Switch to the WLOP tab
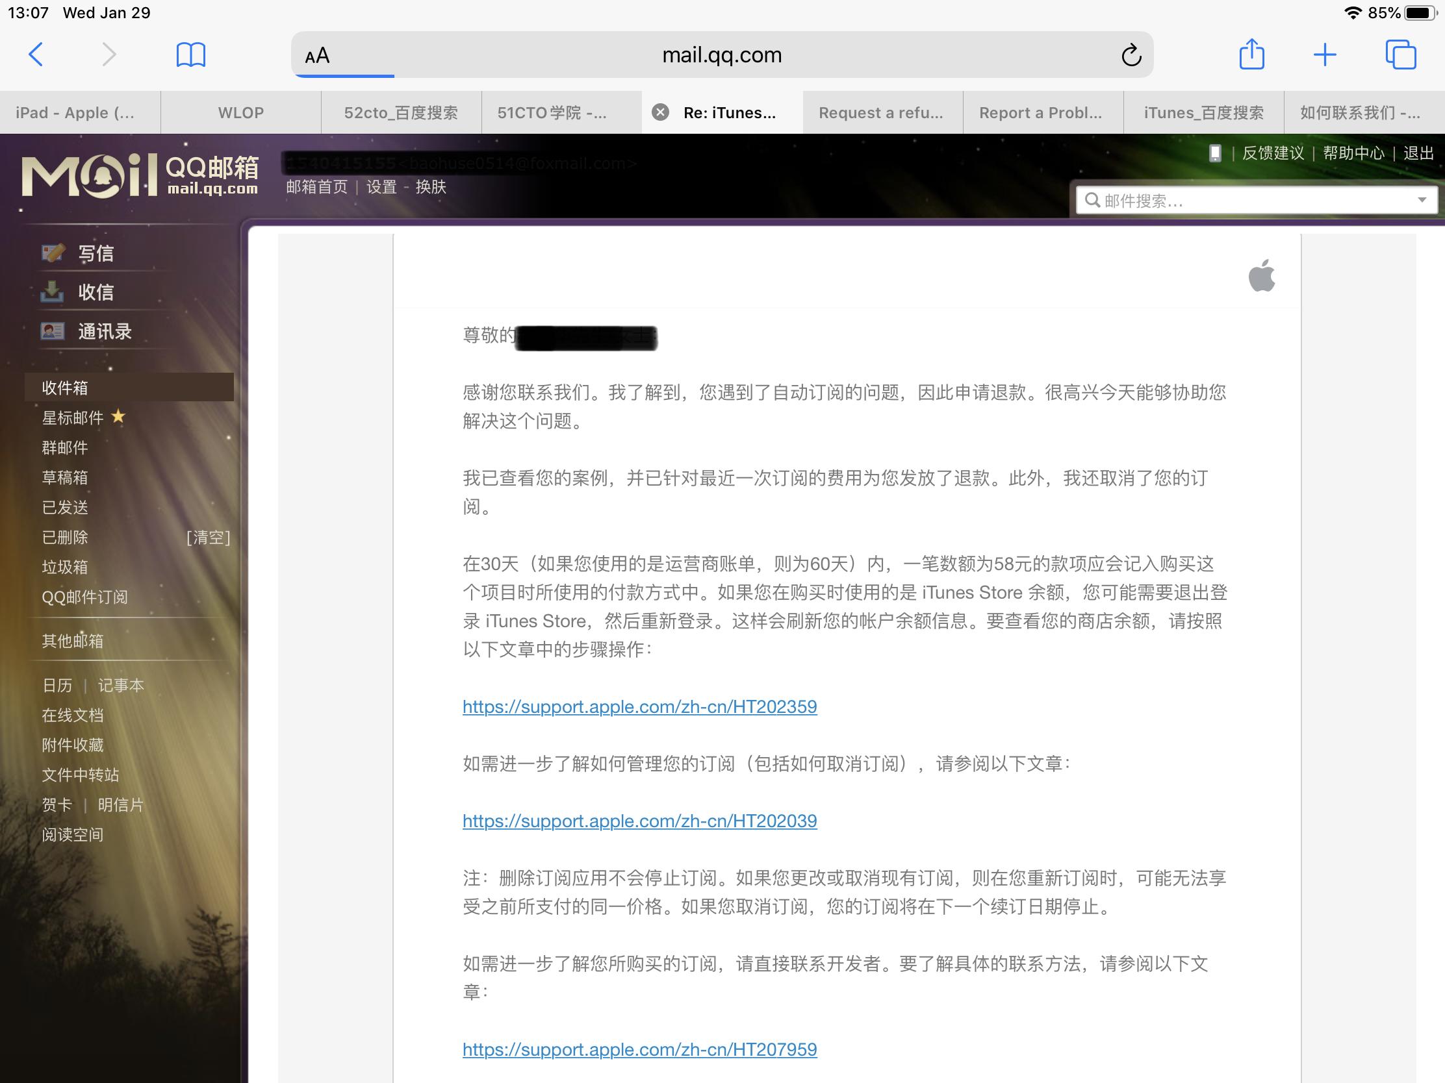Viewport: 1445px width, 1083px height. coord(239,112)
